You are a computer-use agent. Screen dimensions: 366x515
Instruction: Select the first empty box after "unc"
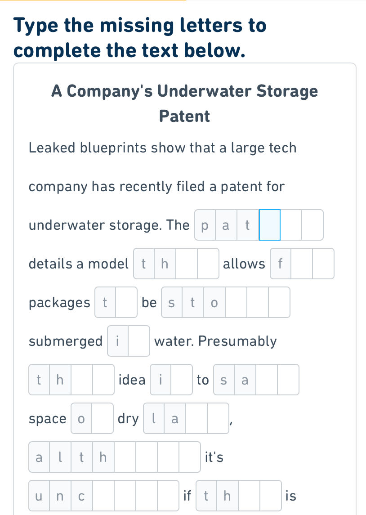click(x=103, y=496)
